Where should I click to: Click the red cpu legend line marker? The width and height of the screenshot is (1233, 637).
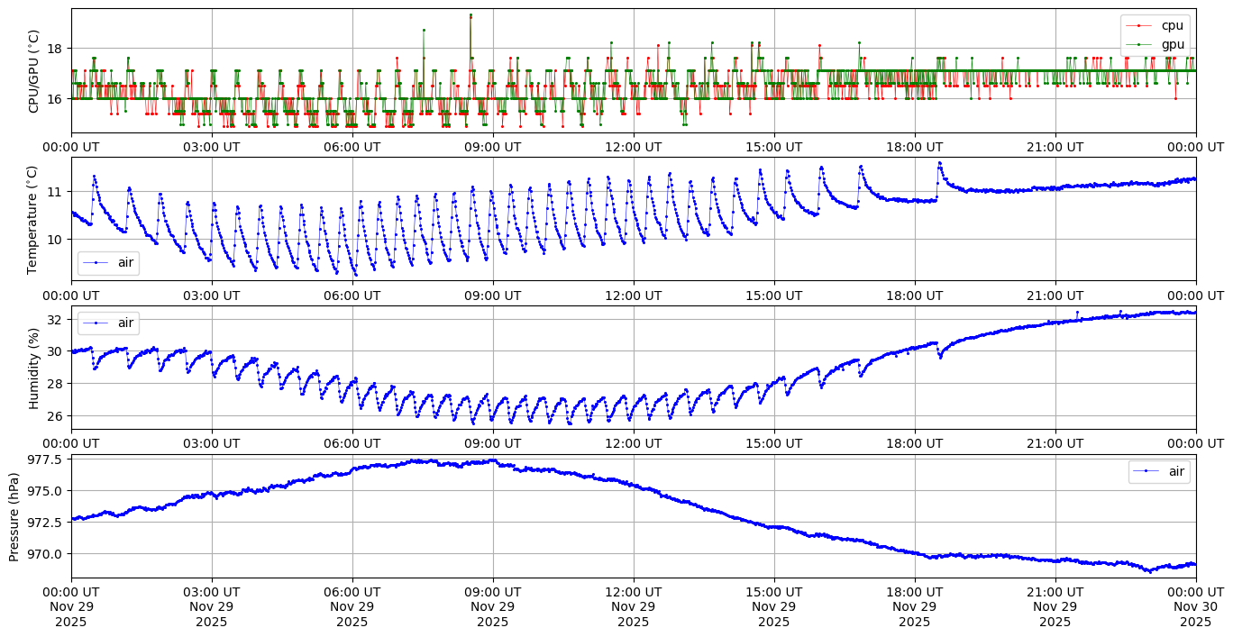[1141, 26]
